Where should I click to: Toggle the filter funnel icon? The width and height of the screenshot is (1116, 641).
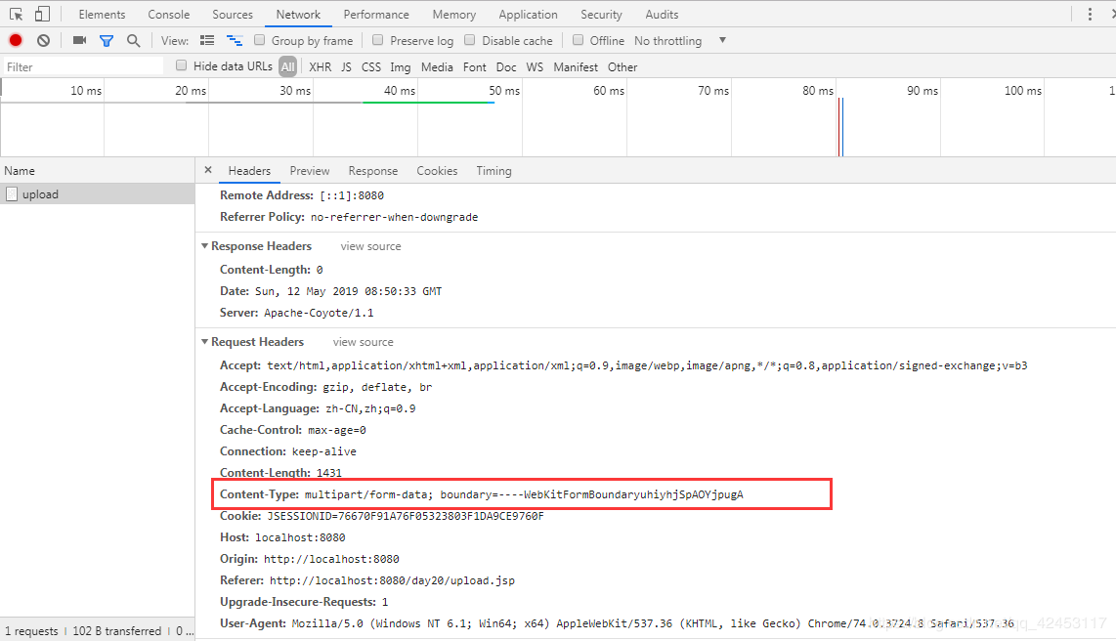tap(107, 41)
